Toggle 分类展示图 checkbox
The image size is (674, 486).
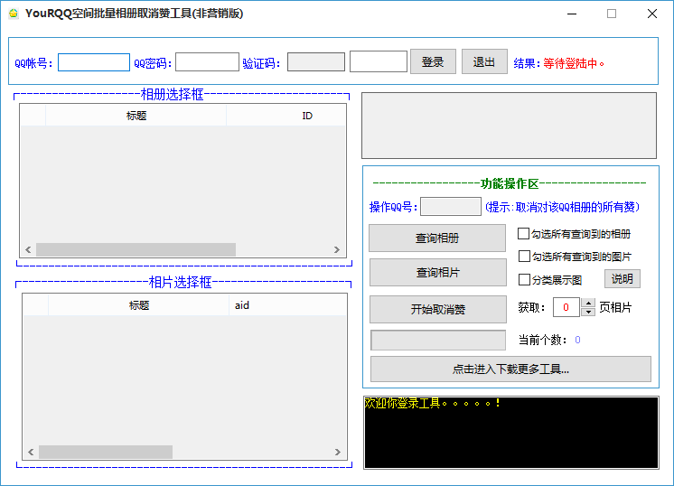(x=524, y=280)
